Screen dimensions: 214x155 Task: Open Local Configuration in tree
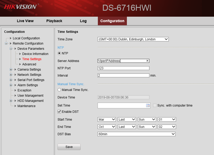[26, 38]
